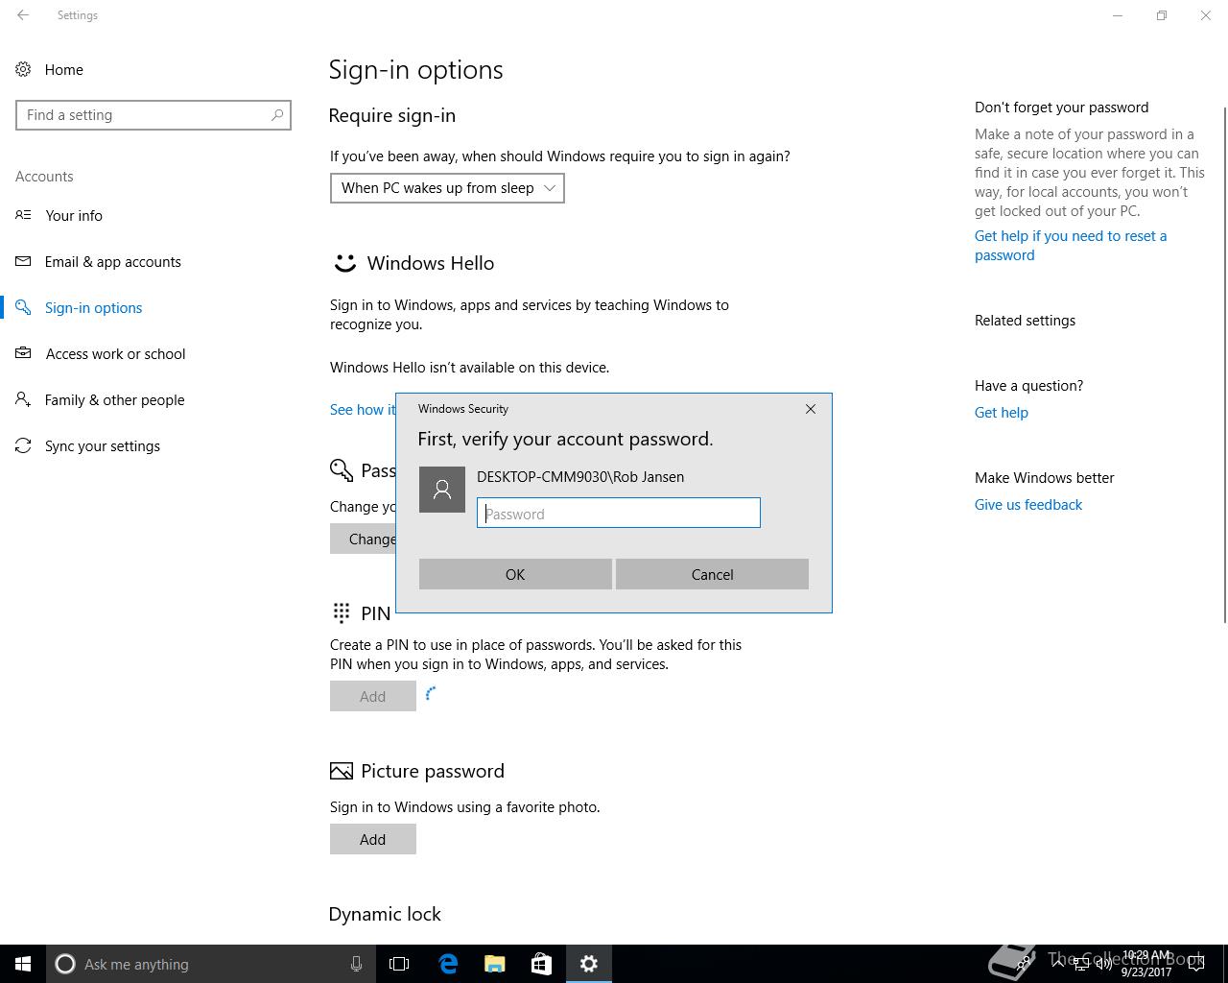The width and height of the screenshot is (1228, 983).
Task: Open Access work or school
Action: tap(115, 353)
